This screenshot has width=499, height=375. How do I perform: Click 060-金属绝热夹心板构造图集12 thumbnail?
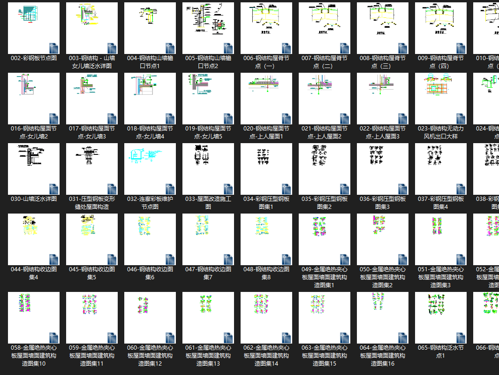click(150, 318)
